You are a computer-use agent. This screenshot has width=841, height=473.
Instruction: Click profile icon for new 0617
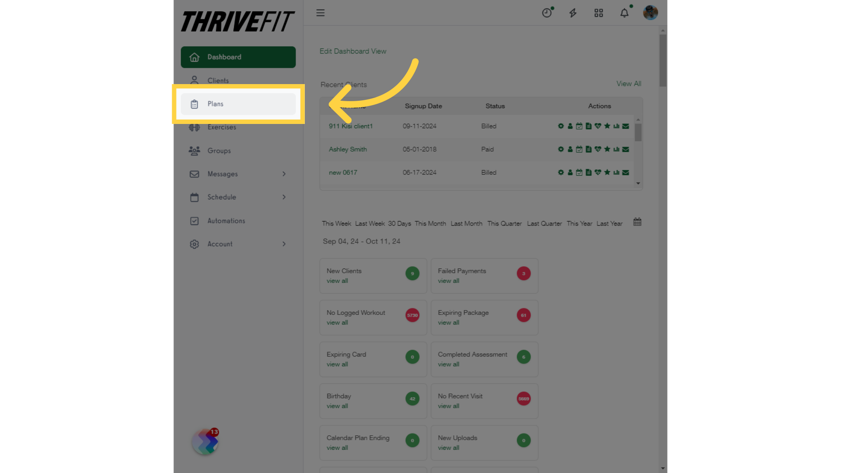click(570, 173)
